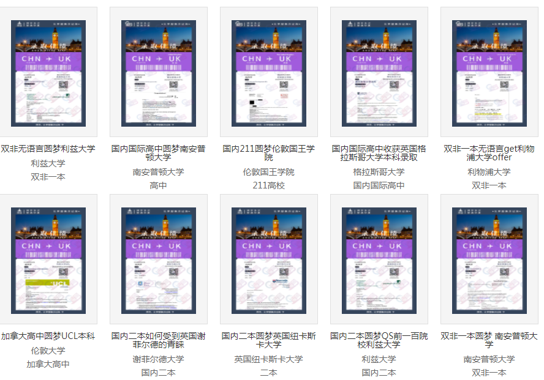This screenshot has width=544, height=380.
Task: Select the 利物浦大学 university label
Action: 489,172
